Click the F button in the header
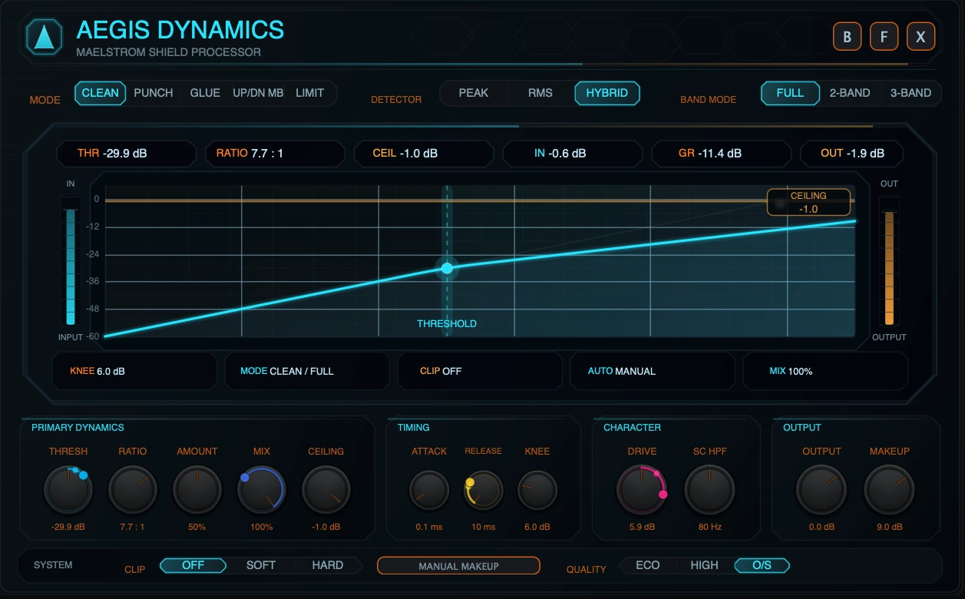Viewport: 965px width, 599px height. pyautogui.click(x=884, y=36)
